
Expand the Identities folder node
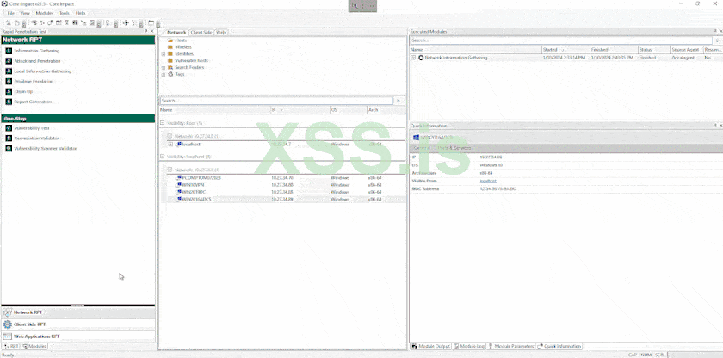click(x=164, y=54)
